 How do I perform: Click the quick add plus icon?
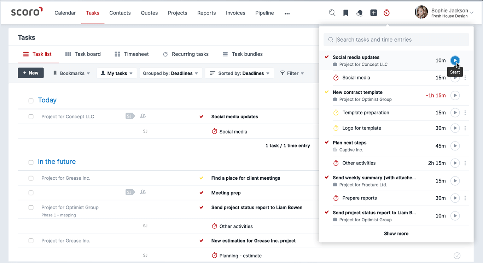(x=373, y=13)
